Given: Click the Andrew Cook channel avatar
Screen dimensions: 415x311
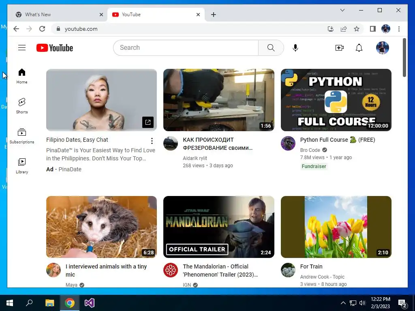Looking at the screenshot, I should pos(288,270).
